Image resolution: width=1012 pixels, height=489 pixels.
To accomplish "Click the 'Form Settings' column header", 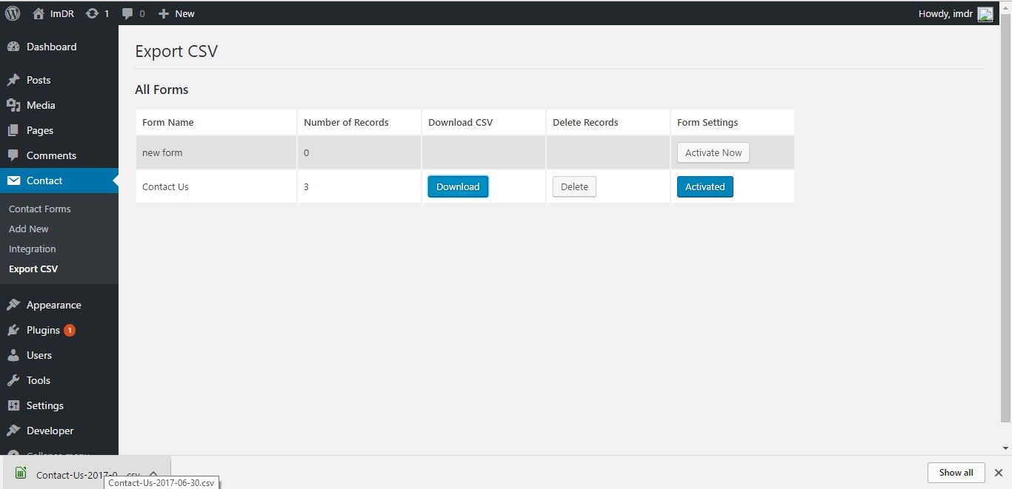I will coord(733,122).
